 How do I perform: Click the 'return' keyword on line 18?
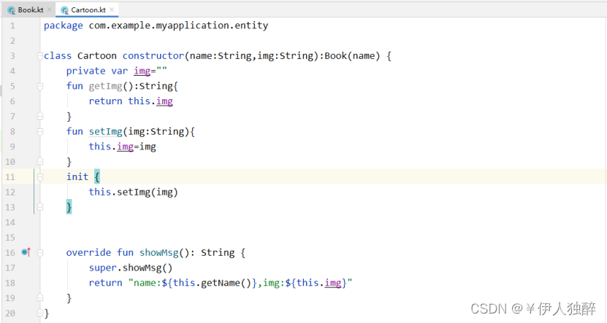click(105, 283)
